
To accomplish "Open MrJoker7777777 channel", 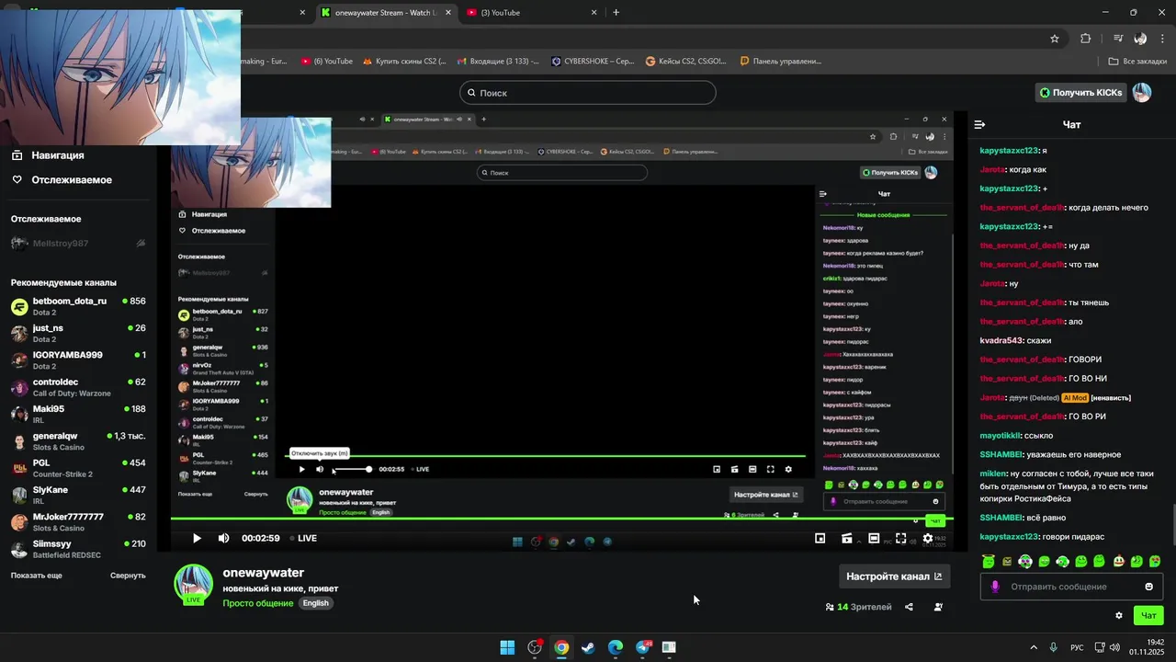I will tap(78, 521).
